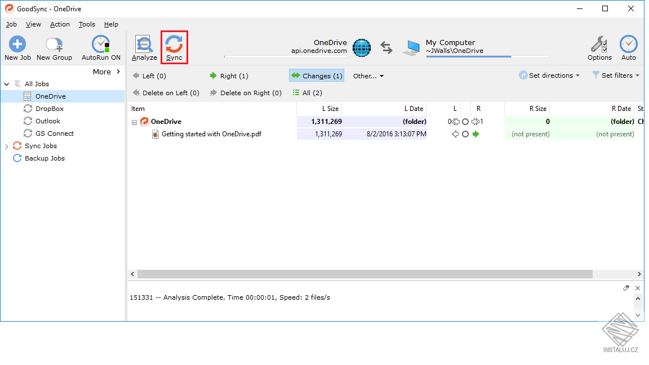Screen dimensions: 649x365
Task: Open the Set directions dropdown
Action: (x=549, y=75)
